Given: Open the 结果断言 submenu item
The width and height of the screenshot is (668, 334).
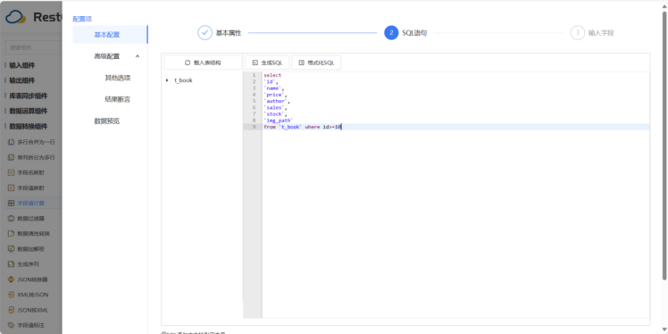Looking at the screenshot, I should click(118, 100).
